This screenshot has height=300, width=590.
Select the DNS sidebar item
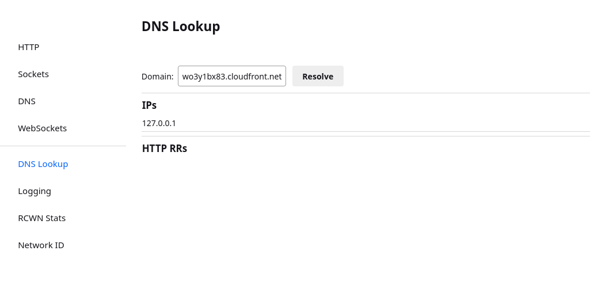(26, 101)
